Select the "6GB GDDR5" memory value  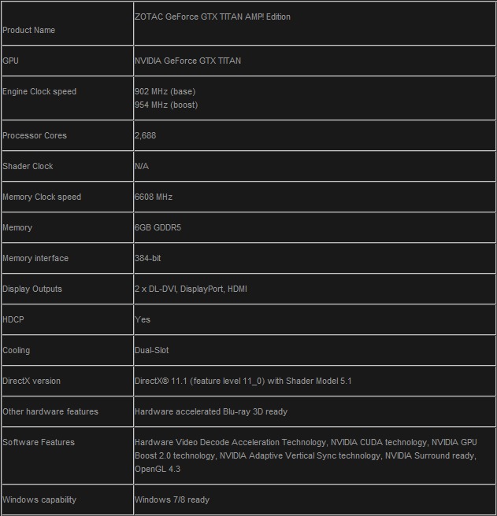point(158,227)
